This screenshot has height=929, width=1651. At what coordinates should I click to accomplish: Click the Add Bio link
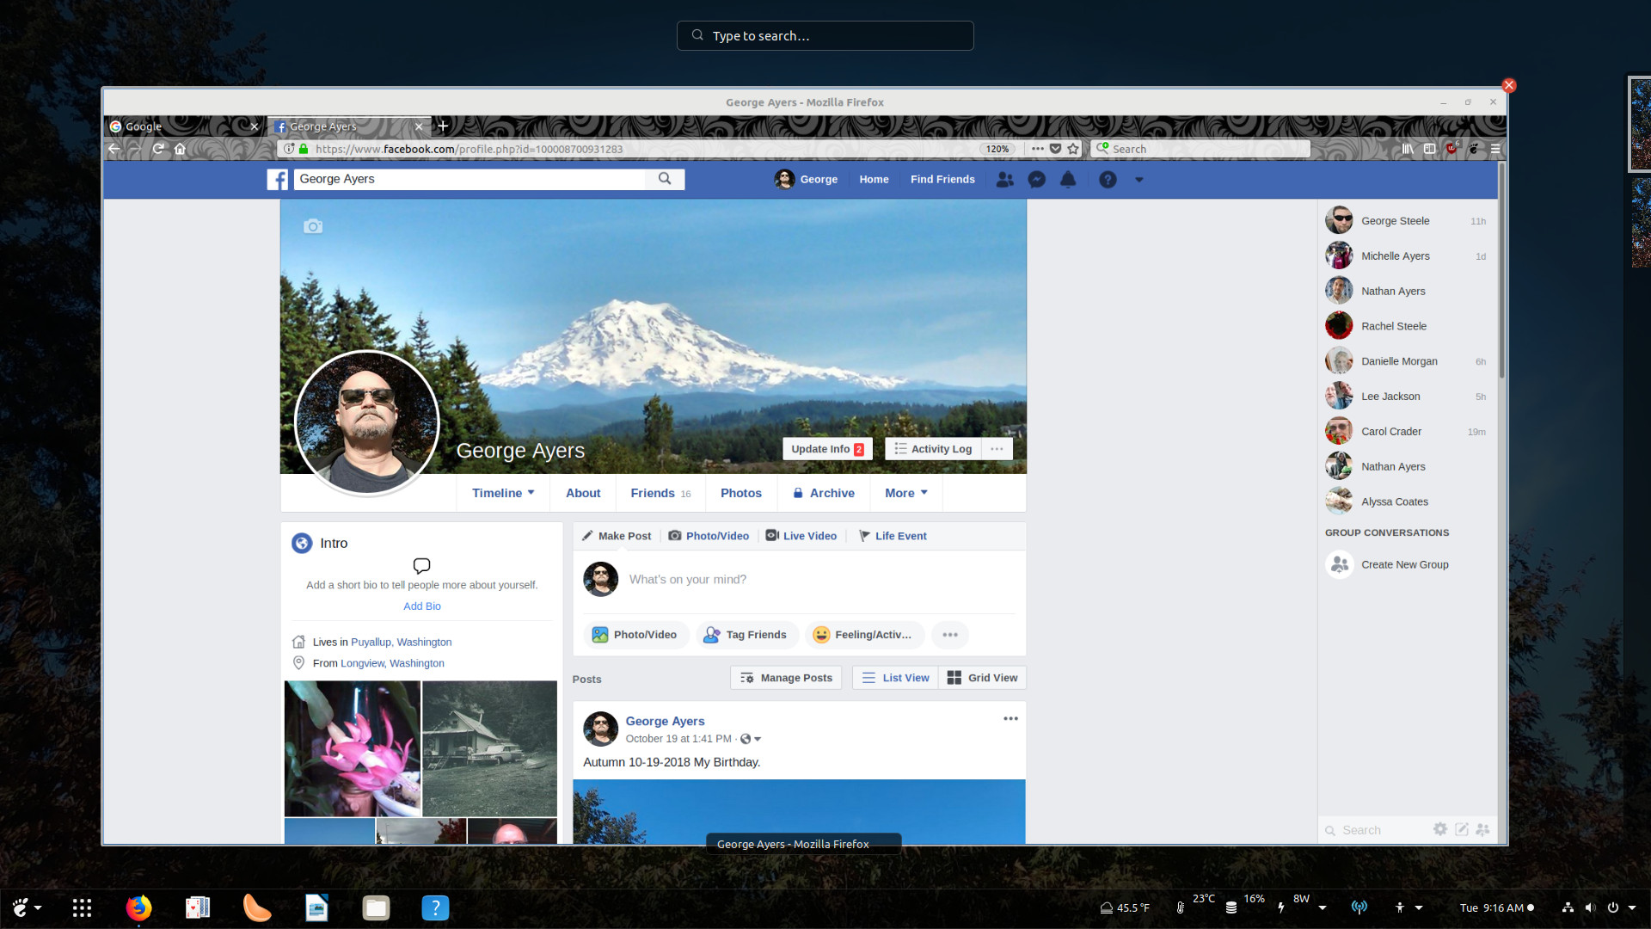click(422, 606)
